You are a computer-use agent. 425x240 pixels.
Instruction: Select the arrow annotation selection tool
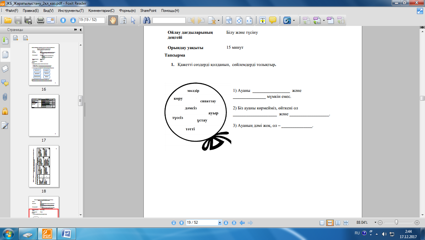click(x=133, y=20)
